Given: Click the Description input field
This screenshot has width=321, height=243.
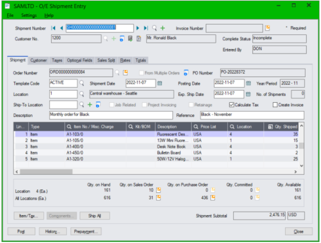Looking at the screenshot, I should click(111, 115).
